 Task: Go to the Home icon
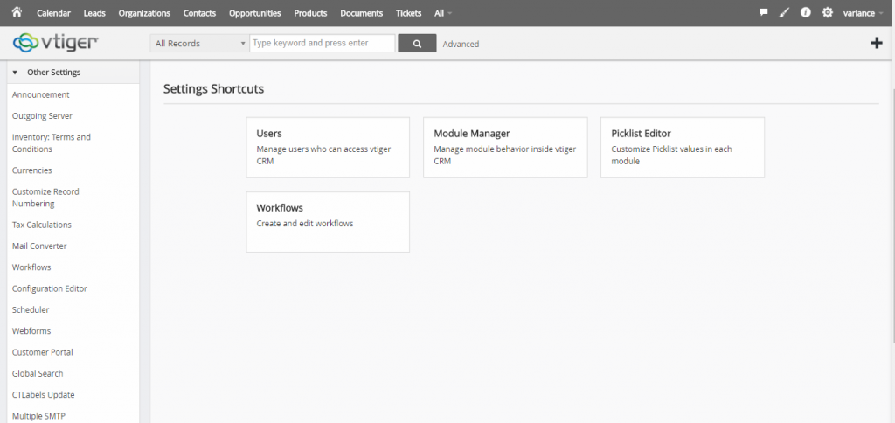[x=17, y=12]
